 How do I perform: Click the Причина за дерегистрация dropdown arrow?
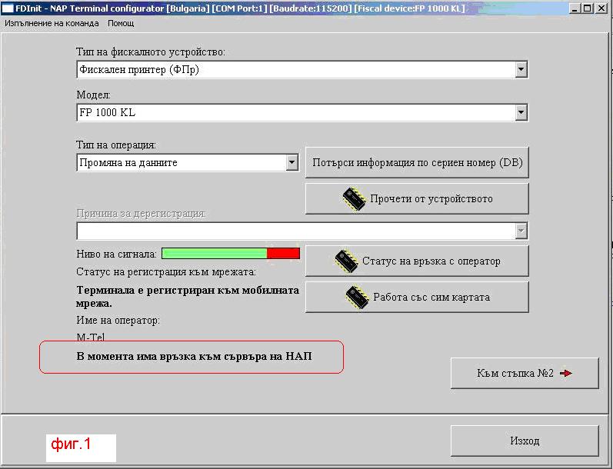click(x=521, y=231)
